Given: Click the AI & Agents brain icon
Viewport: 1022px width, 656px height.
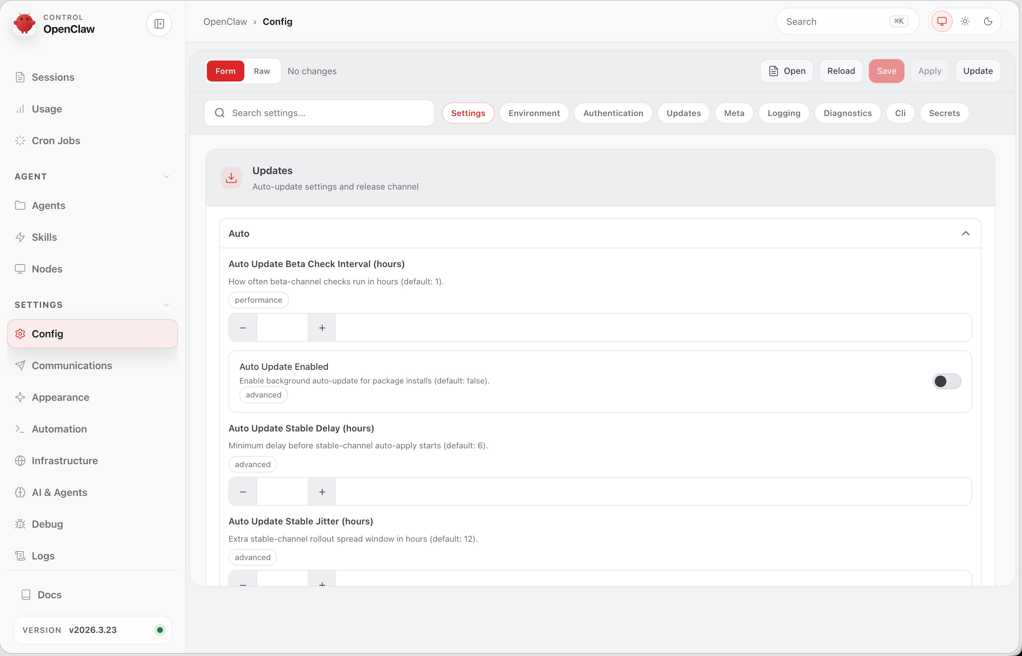Looking at the screenshot, I should 20,492.
